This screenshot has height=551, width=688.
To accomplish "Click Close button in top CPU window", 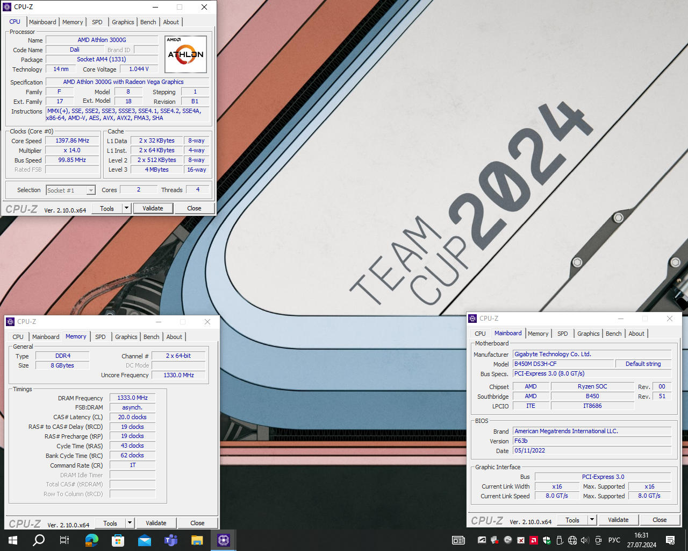I will (194, 208).
